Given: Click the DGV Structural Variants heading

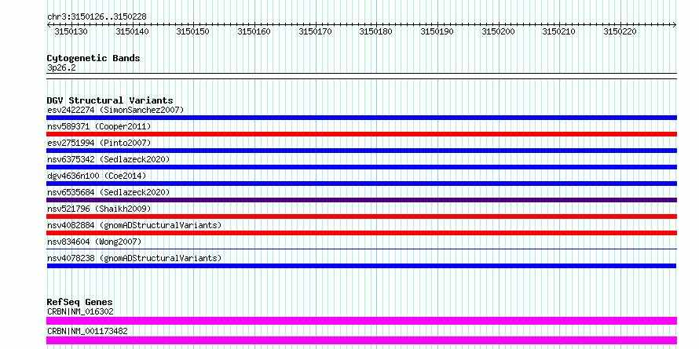Looking at the screenshot, I should 110,100.
